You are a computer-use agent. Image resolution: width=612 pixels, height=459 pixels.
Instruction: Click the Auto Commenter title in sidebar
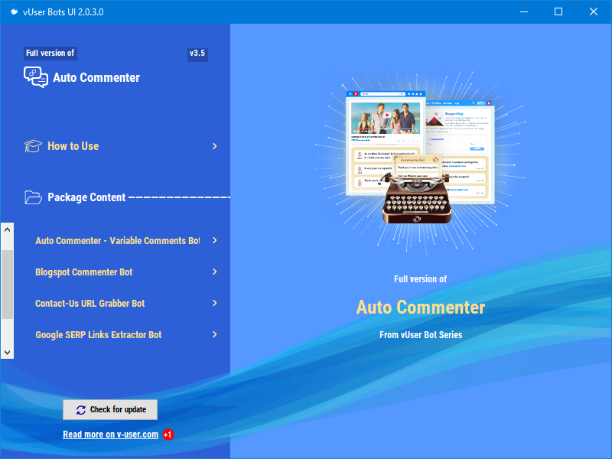click(96, 78)
